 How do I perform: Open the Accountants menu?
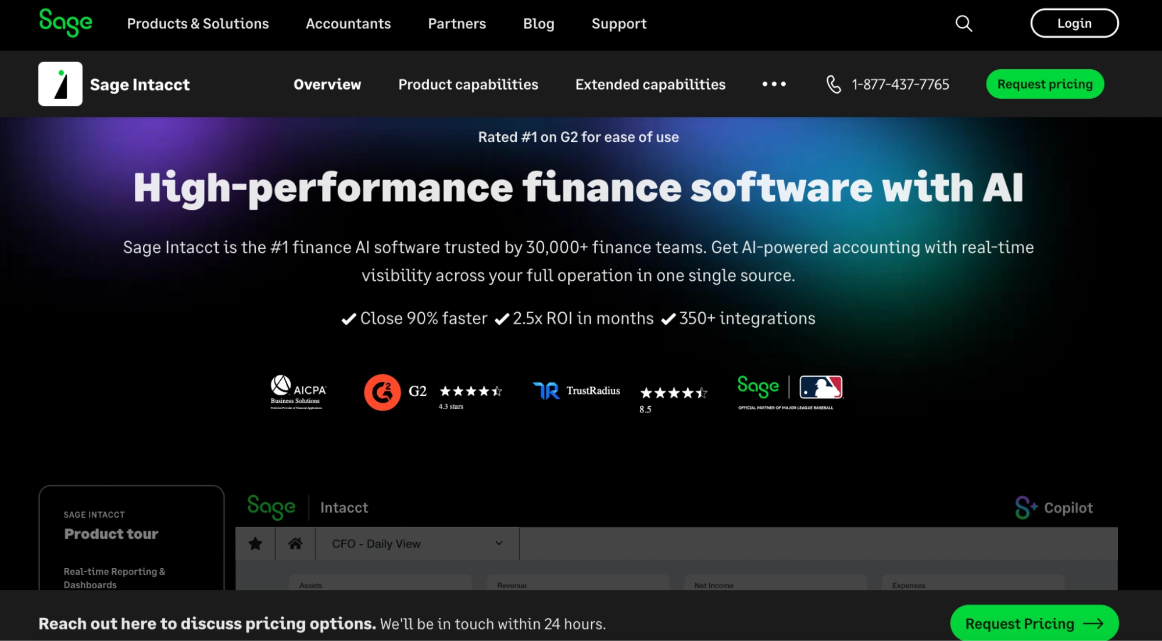click(348, 23)
